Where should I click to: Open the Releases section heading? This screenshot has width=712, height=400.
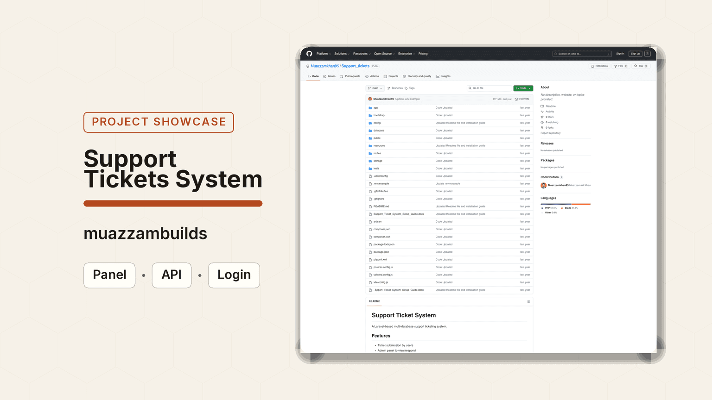(x=547, y=144)
